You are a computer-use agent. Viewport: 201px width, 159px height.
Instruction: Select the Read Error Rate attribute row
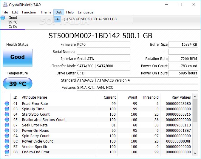[x=98, y=103]
